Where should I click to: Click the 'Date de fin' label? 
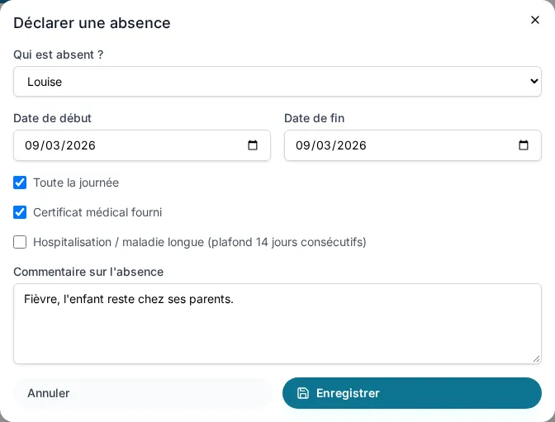pyautogui.click(x=315, y=118)
